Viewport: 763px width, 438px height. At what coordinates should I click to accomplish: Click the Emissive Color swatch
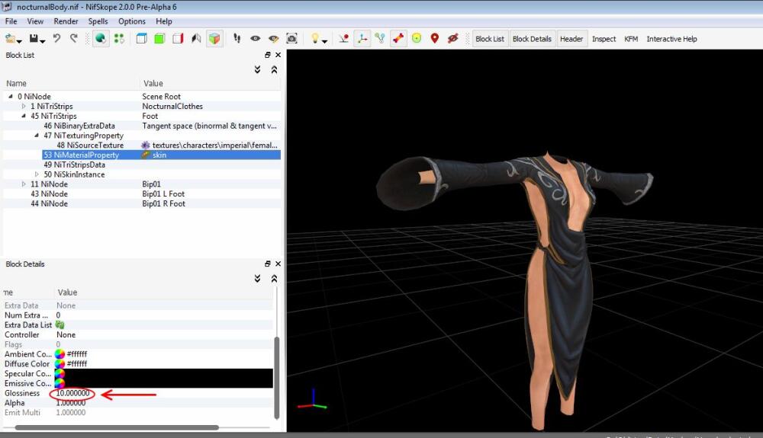(x=60, y=383)
